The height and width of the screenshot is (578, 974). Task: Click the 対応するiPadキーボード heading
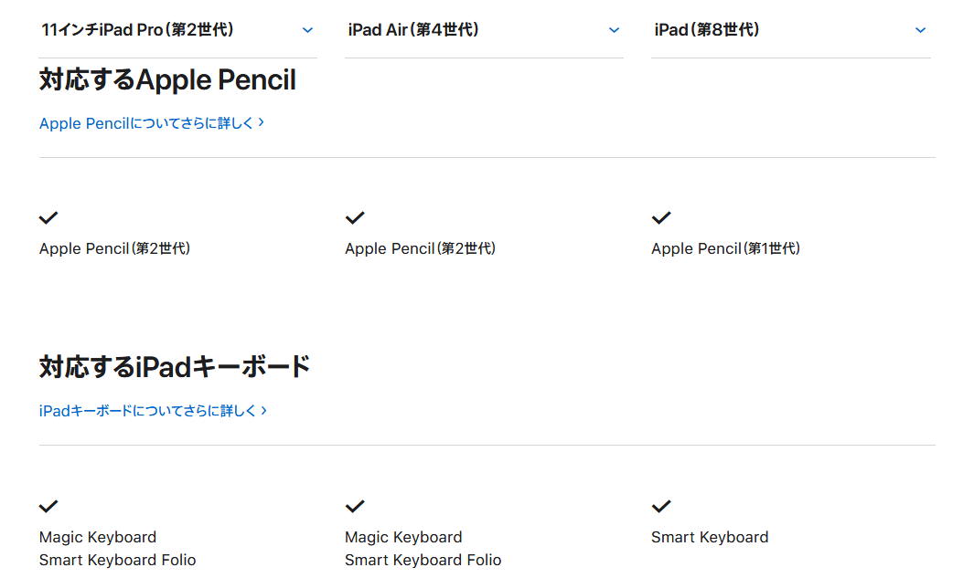[x=175, y=367]
